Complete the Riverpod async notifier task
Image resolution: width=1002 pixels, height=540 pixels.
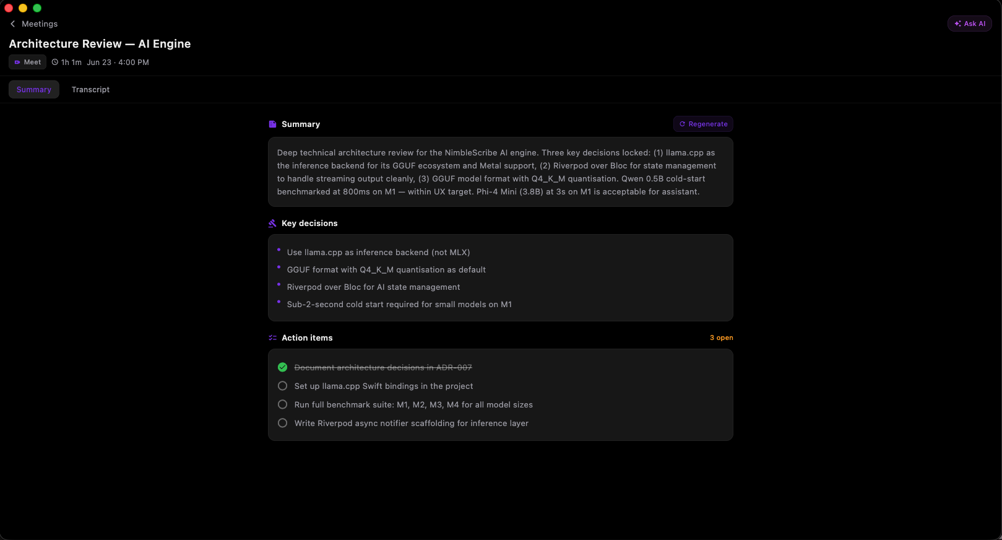[282, 423]
